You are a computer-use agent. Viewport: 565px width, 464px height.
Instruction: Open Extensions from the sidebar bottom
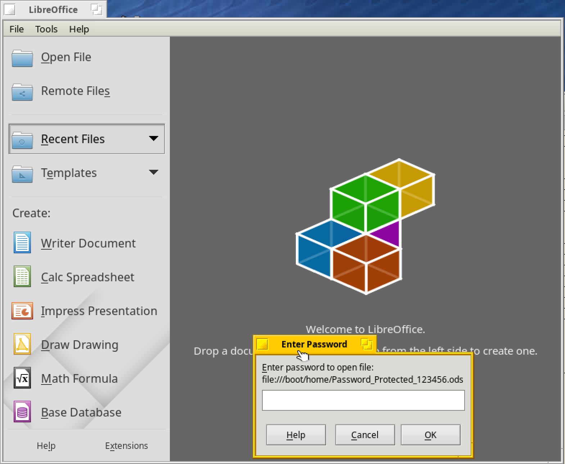tap(126, 446)
